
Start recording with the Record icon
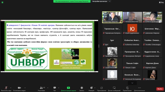pos(82,88)
